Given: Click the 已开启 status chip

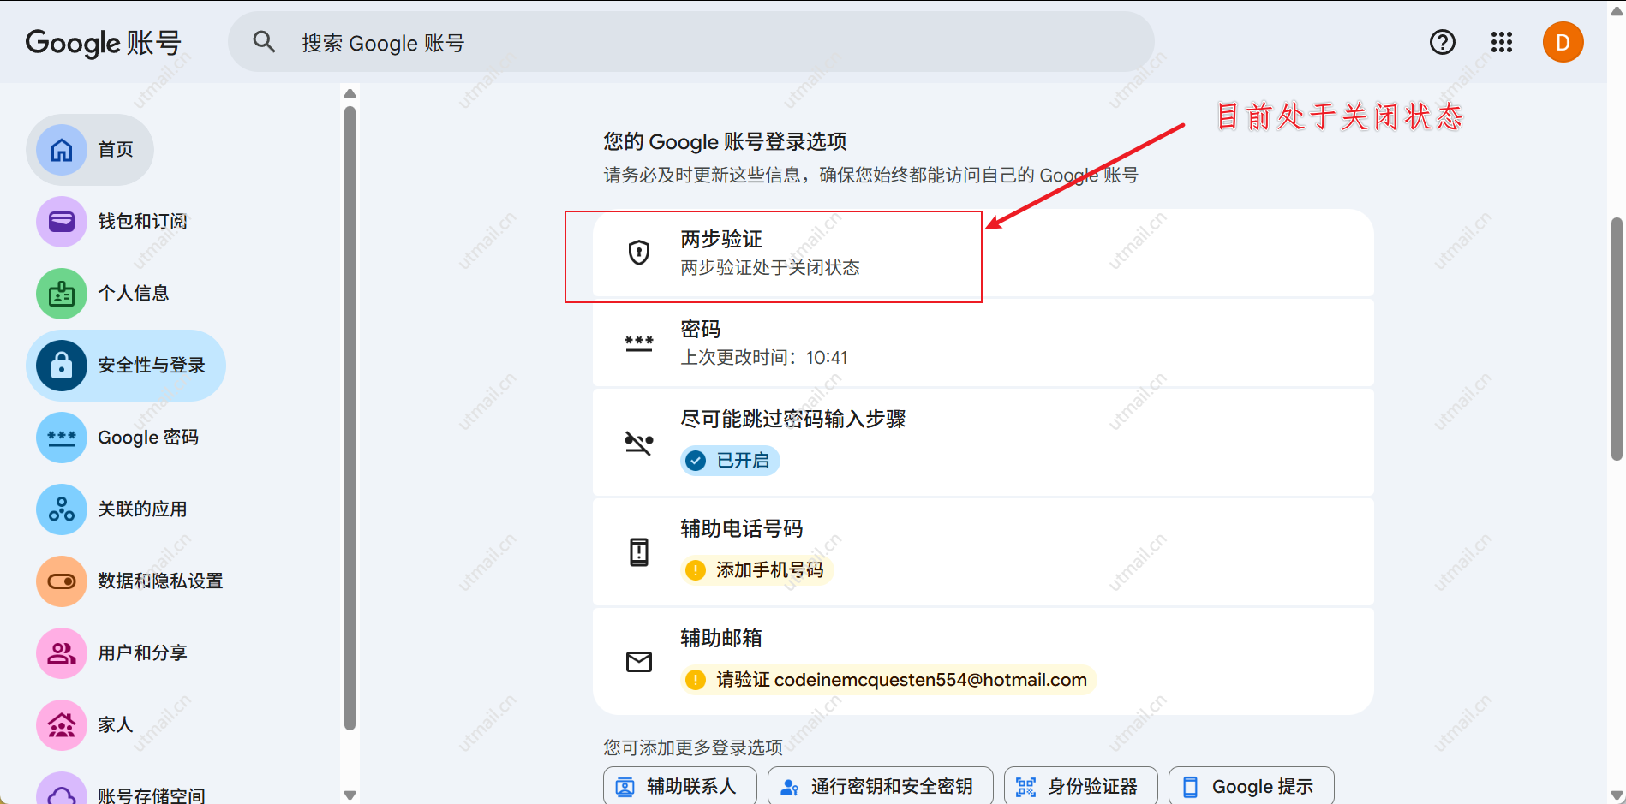Looking at the screenshot, I should 730,461.
